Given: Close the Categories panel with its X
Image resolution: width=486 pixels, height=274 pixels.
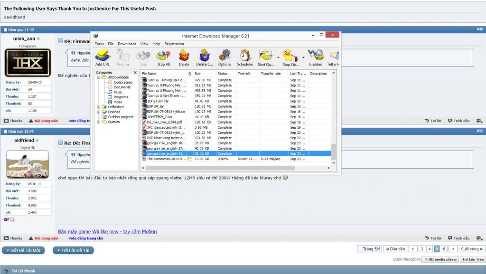Looking at the screenshot, I should pos(135,72).
